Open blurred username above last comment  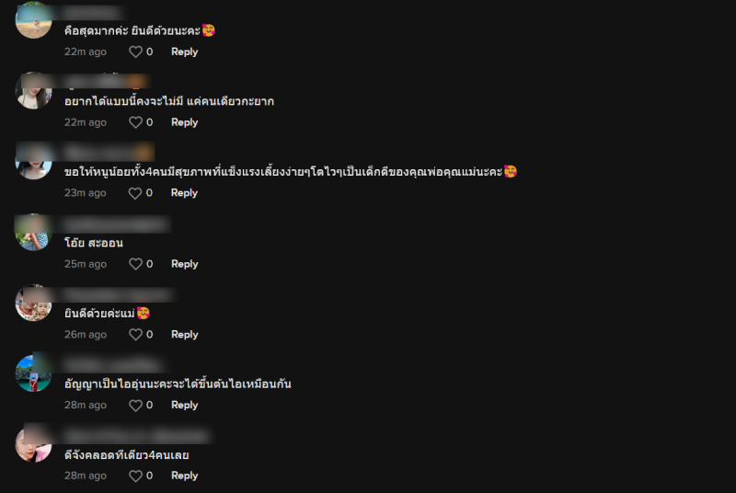(x=137, y=436)
